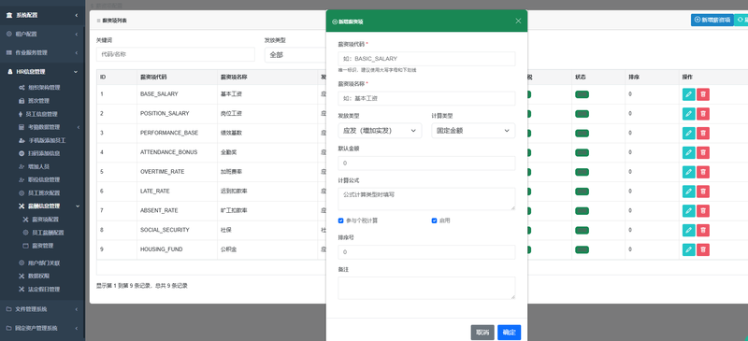This screenshot has height=341, width=748.
Task: Focus the 计算公式 formula textarea
Action: [426, 199]
